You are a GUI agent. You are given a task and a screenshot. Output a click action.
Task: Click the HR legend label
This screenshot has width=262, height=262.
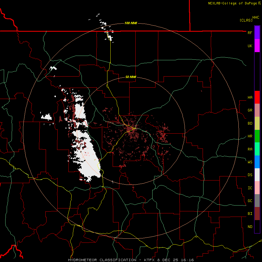tap(250, 136)
